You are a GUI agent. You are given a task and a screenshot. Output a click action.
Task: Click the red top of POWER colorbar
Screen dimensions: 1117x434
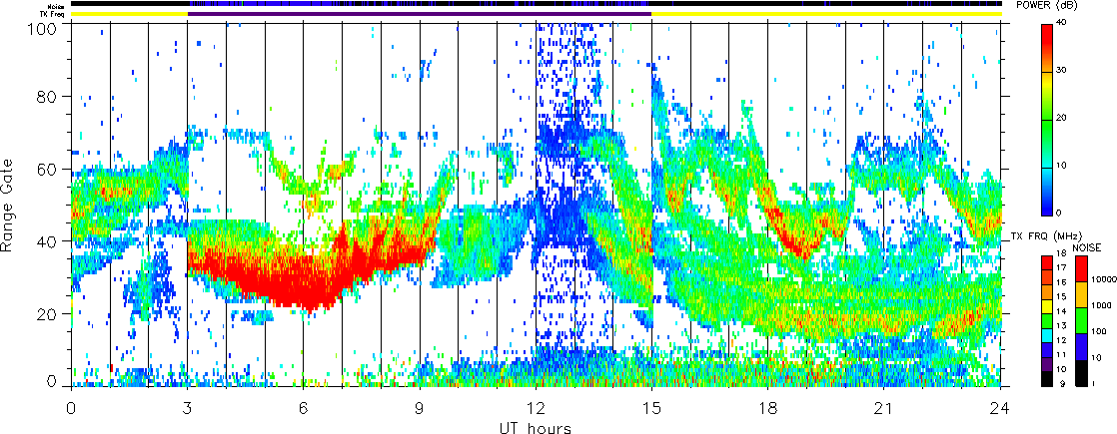coord(1049,40)
